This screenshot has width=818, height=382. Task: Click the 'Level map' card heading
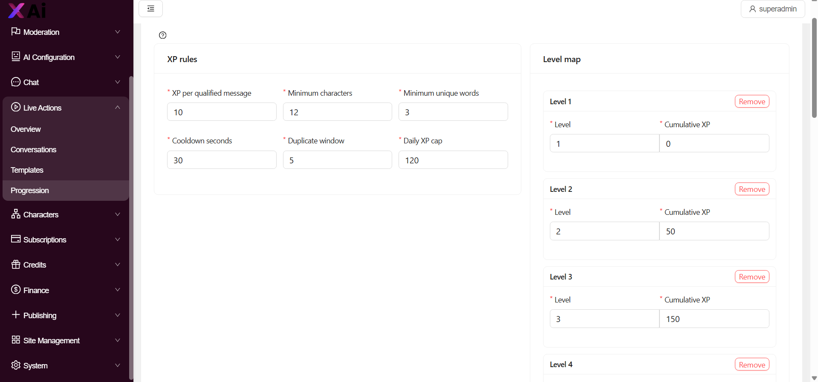click(562, 59)
